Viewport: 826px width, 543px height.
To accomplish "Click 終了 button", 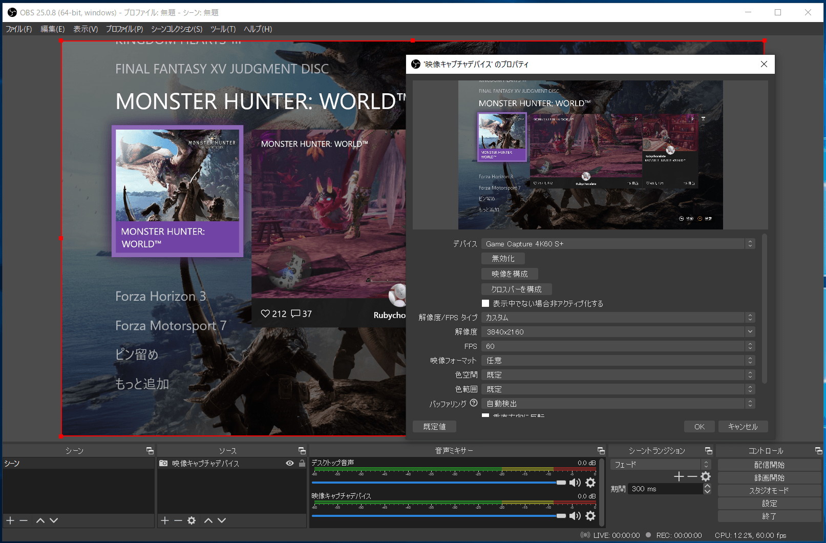I will coord(769,516).
